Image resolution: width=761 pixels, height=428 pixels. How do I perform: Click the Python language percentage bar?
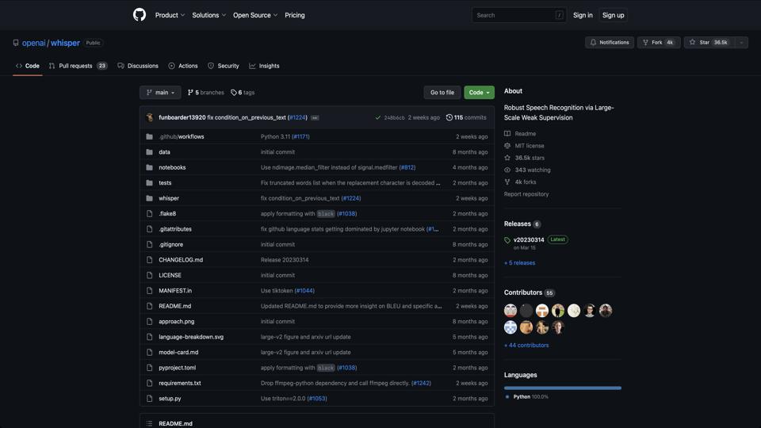point(563,388)
